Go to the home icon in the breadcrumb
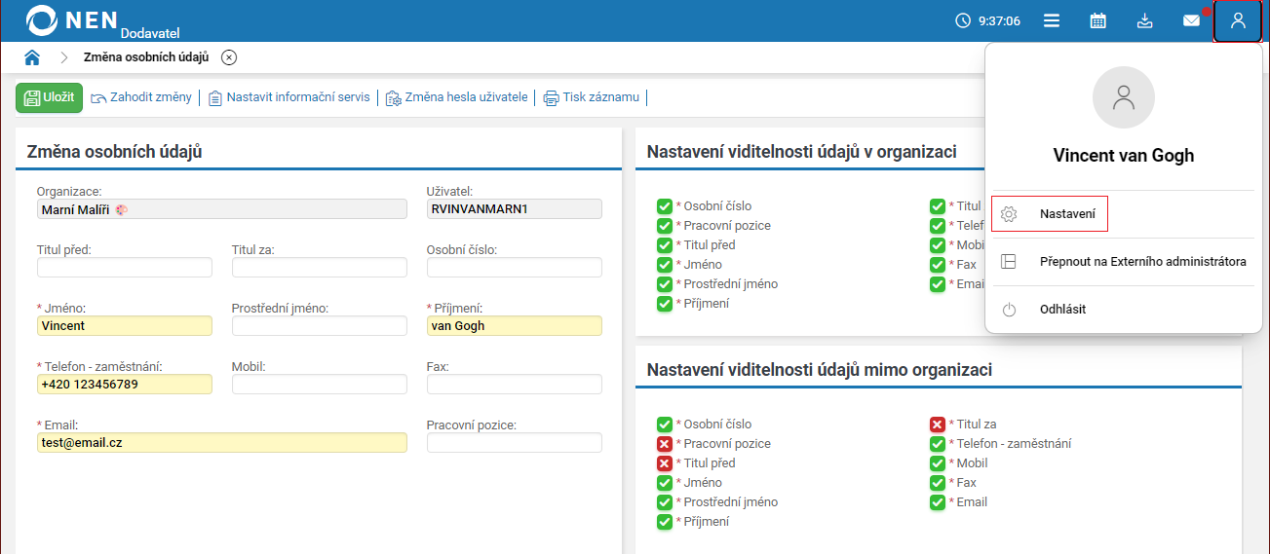 point(32,57)
